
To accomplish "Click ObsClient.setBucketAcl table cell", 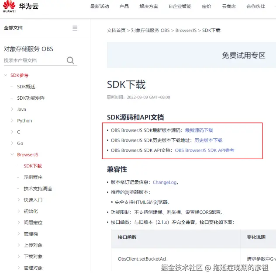I will [142, 259].
